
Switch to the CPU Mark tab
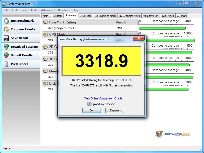(86, 16)
